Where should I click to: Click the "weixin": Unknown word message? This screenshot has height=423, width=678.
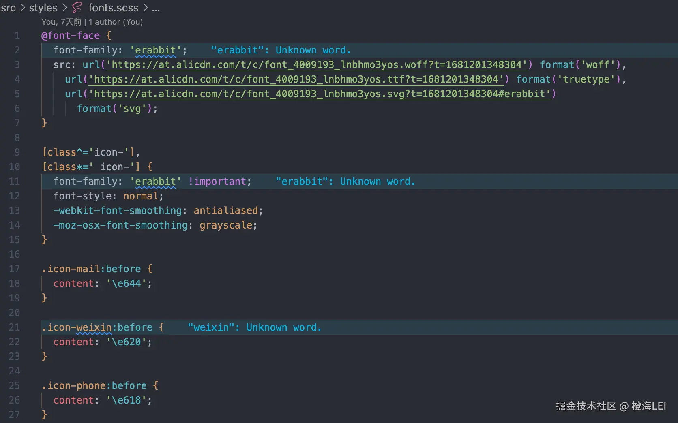point(254,327)
